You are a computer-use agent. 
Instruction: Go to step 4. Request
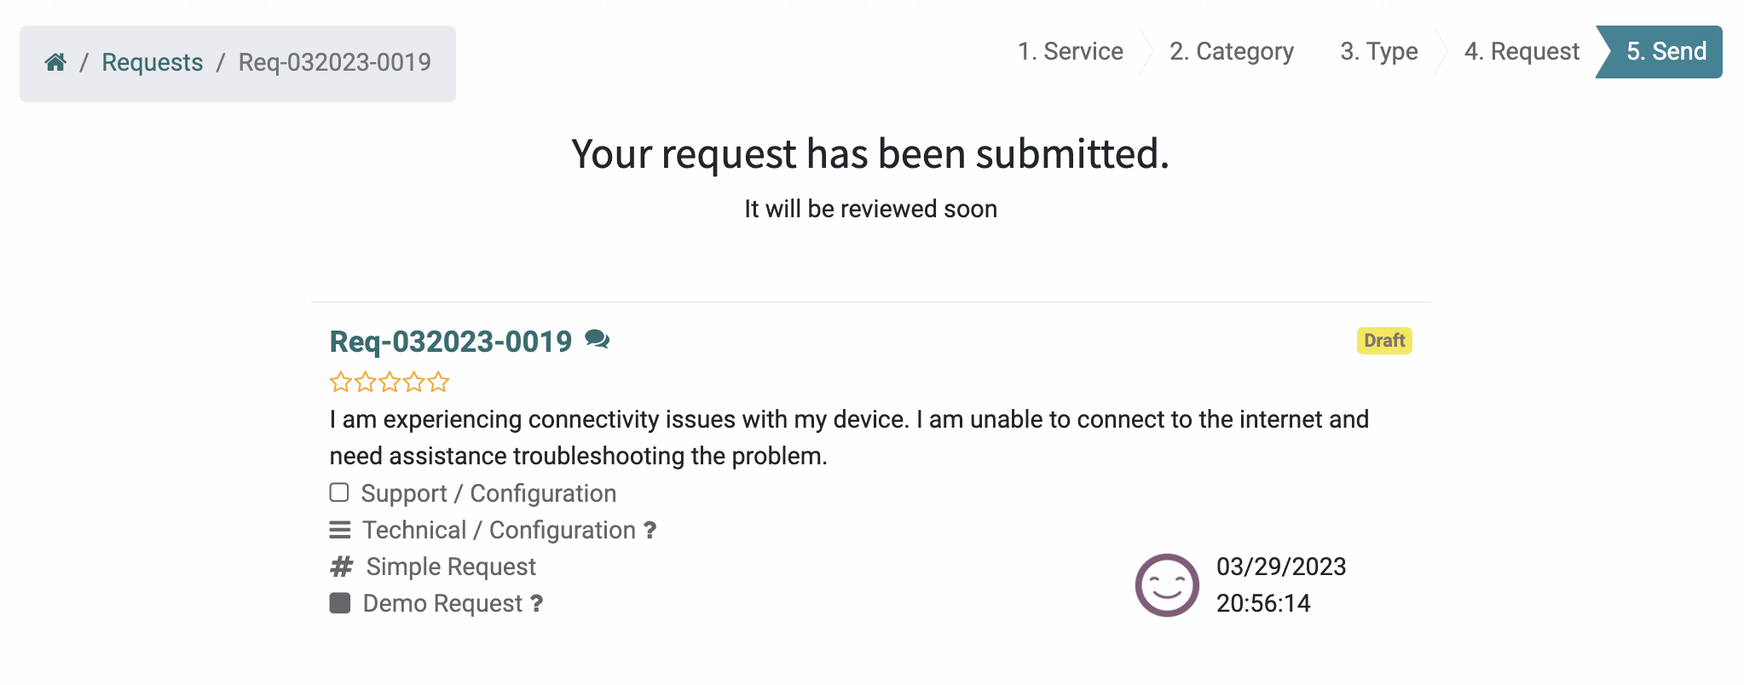[x=1522, y=51]
